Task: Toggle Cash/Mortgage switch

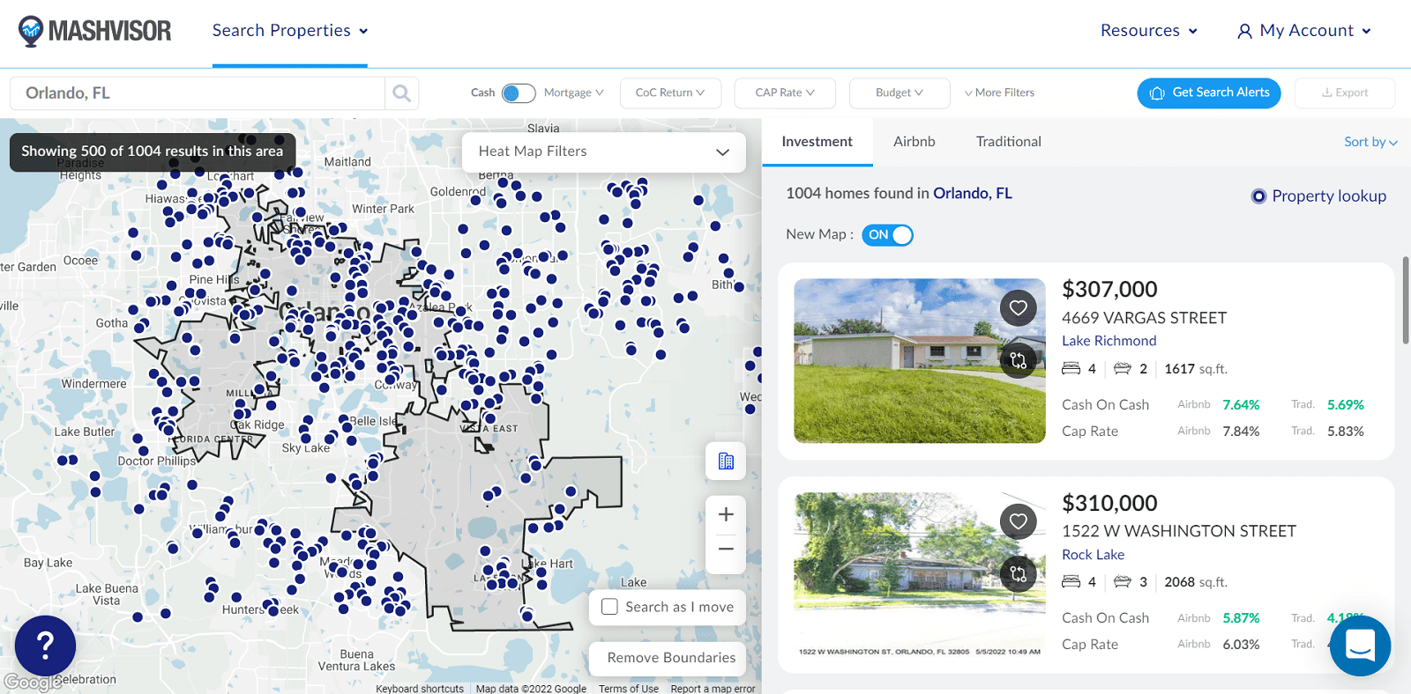Action: [519, 92]
